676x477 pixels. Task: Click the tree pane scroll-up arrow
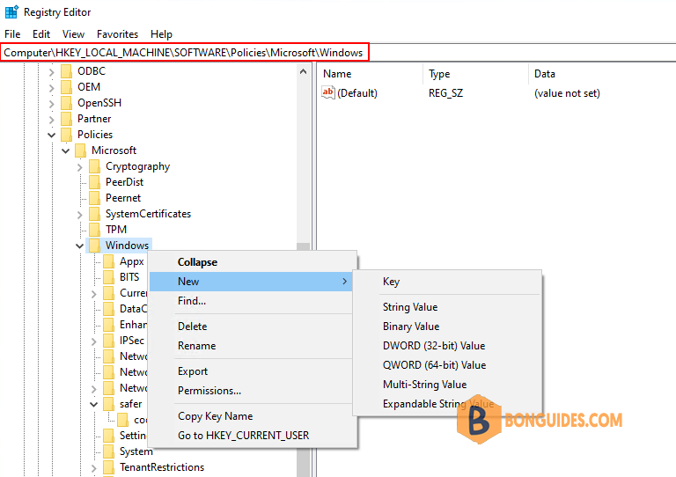303,71
